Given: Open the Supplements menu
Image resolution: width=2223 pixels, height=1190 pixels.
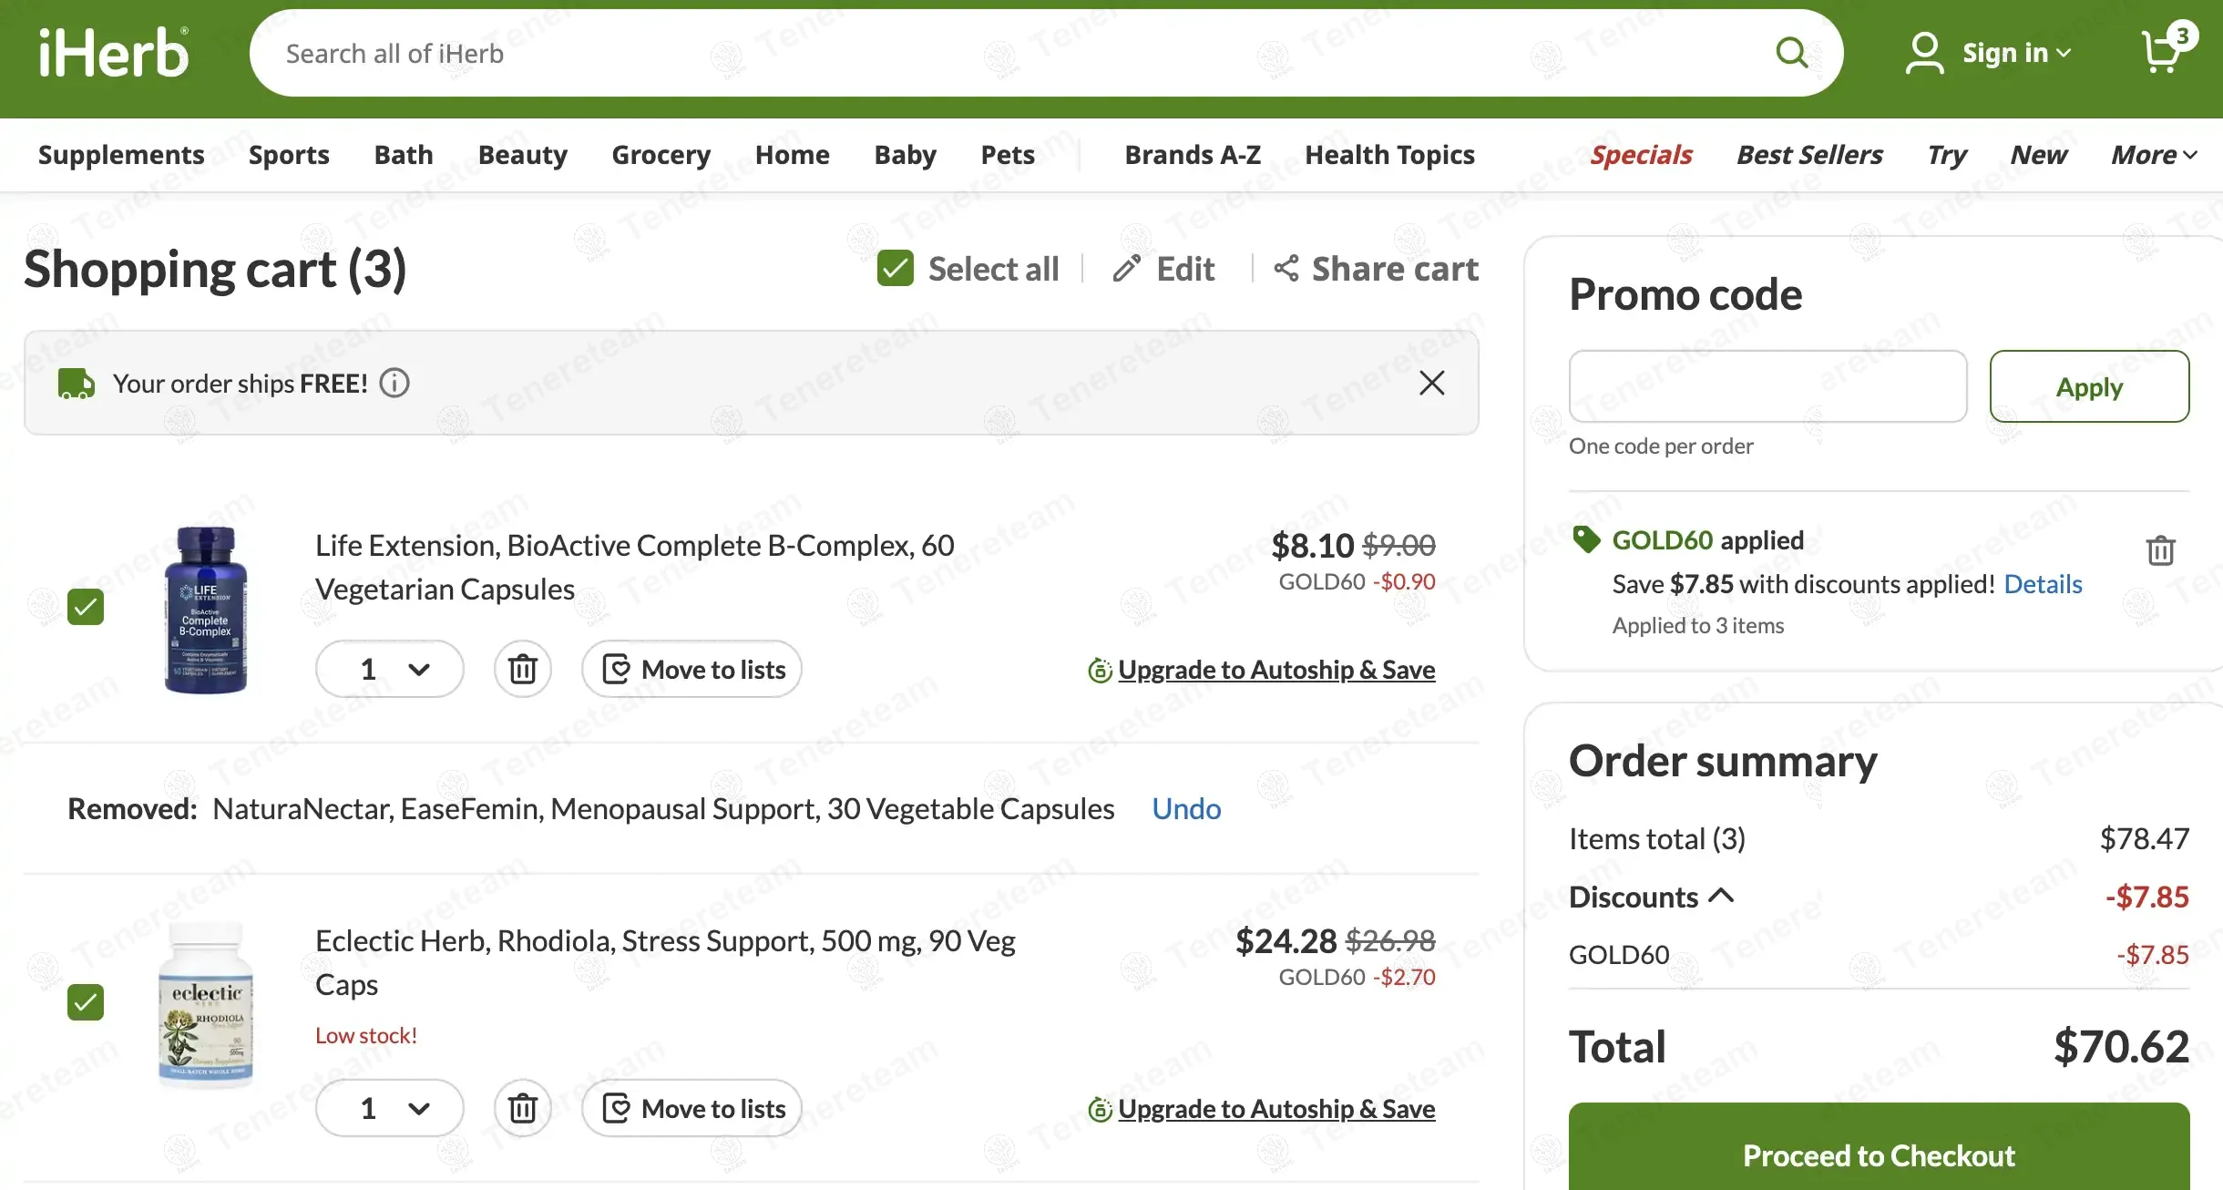Looking at the screenshot, I should coord(121,155).
